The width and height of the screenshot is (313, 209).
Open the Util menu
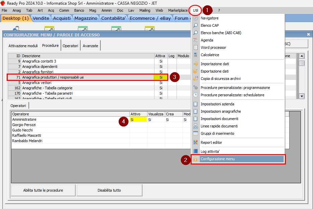(x=195, y=10)
